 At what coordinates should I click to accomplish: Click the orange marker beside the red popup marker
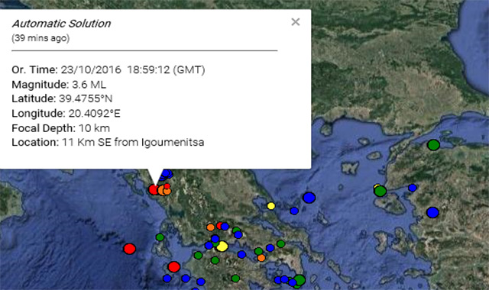(x=162, y=190)
